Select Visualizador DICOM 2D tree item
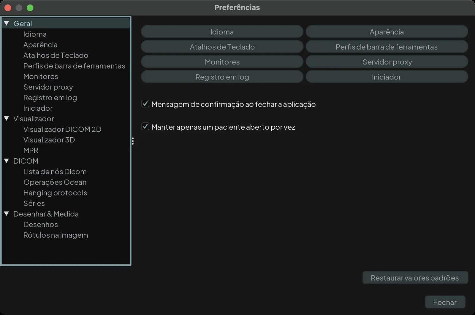Screen dimensions: 475x315 [62, 129]
